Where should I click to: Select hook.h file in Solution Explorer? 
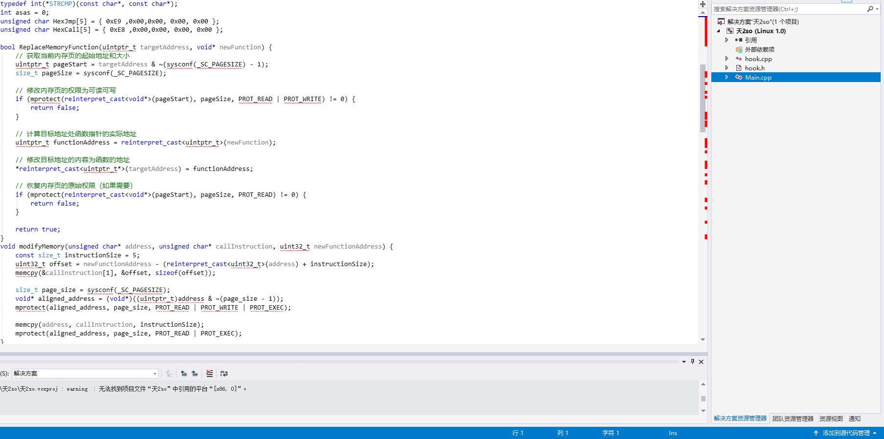(x=754, y=68)
